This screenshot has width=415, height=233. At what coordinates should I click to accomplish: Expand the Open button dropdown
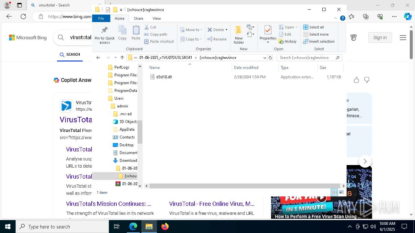point(296,27)
